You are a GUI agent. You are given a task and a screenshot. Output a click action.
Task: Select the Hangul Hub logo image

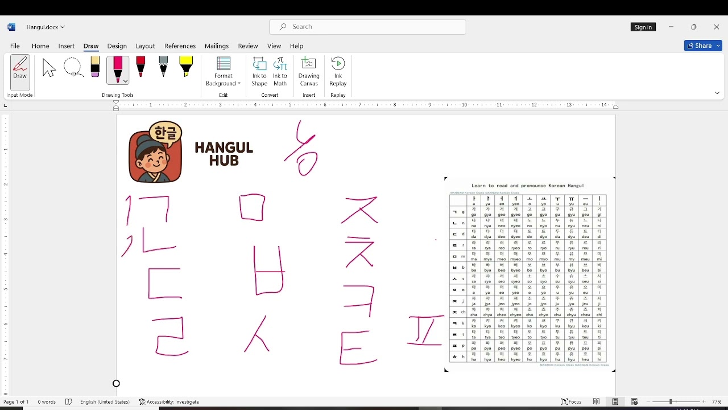(x=191, y=152)
